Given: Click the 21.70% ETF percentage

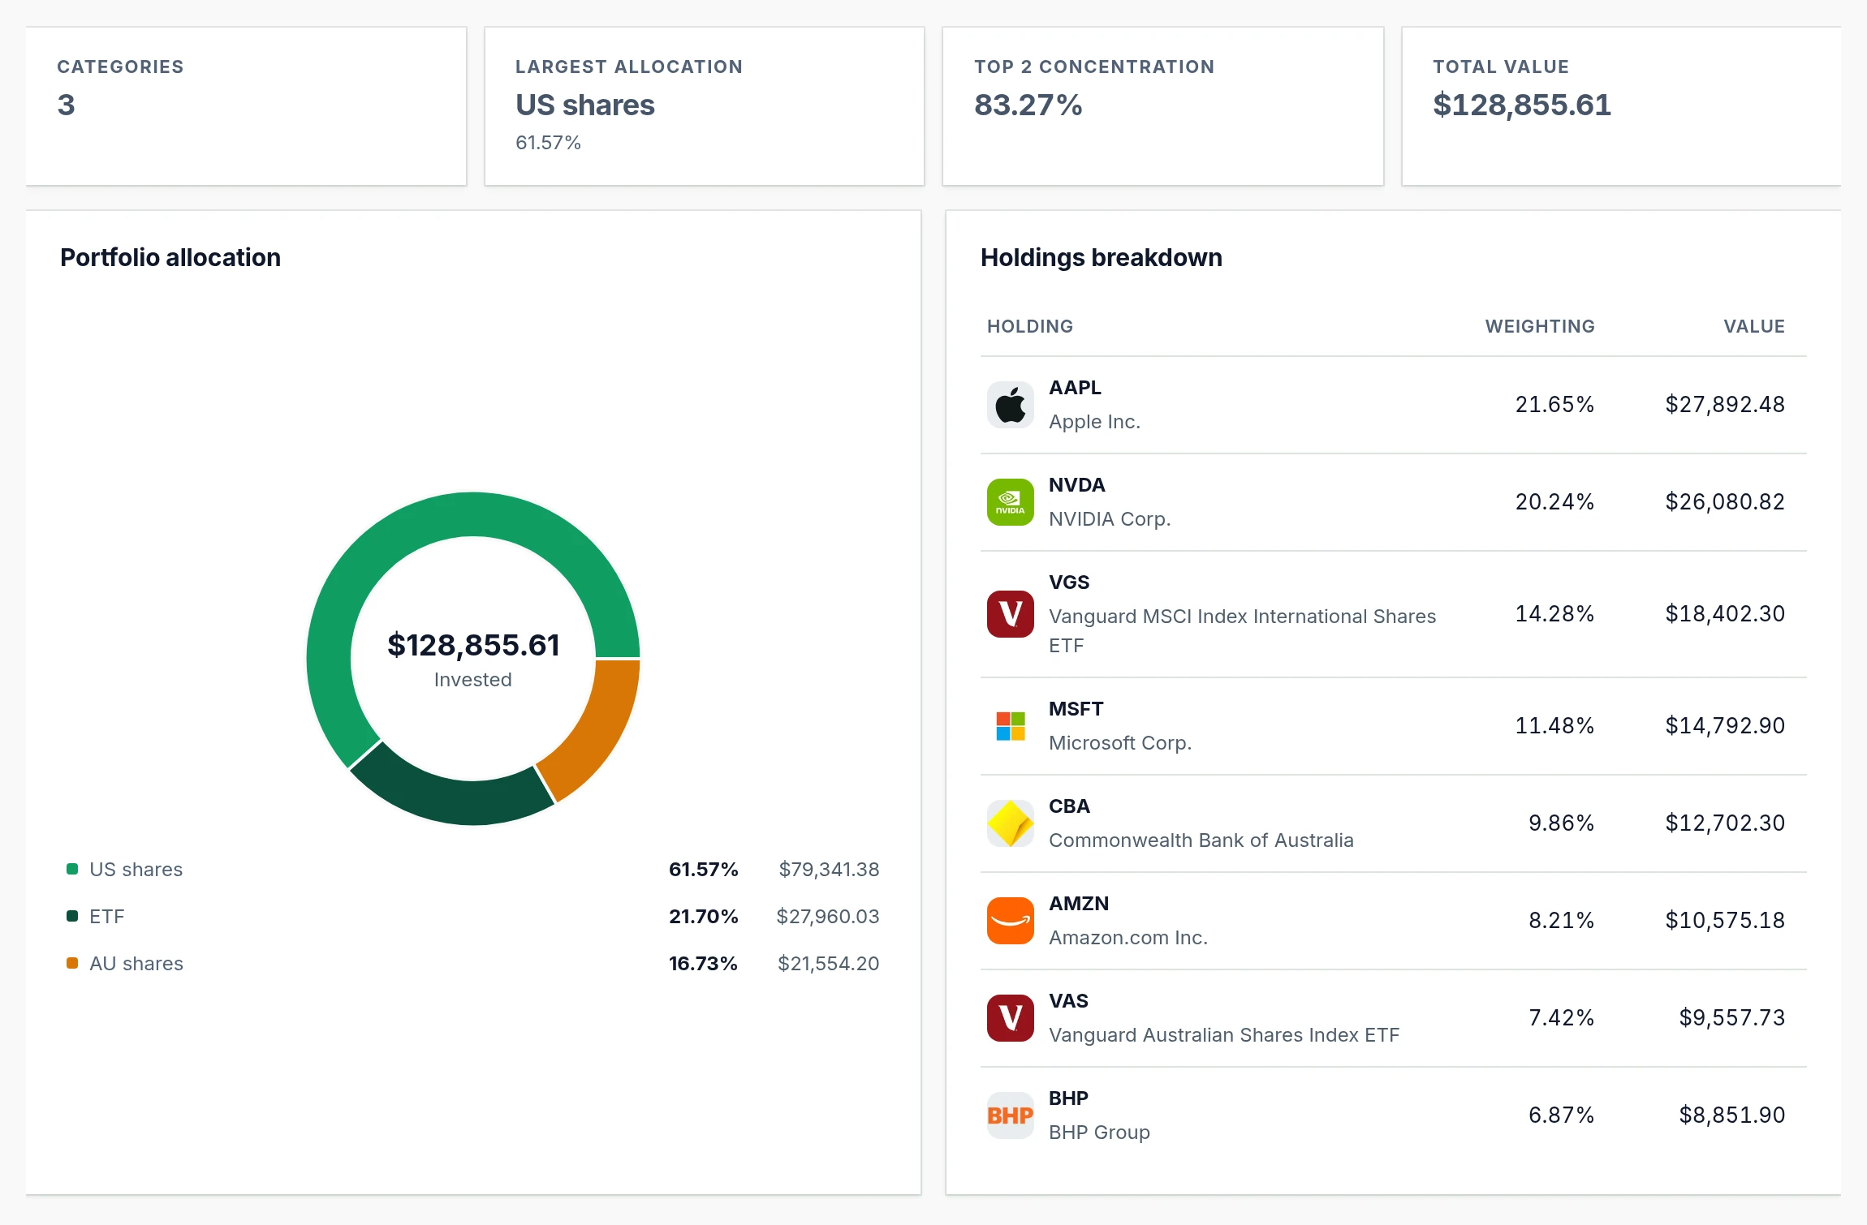Looking at the screenshot, I should point(703,916).
